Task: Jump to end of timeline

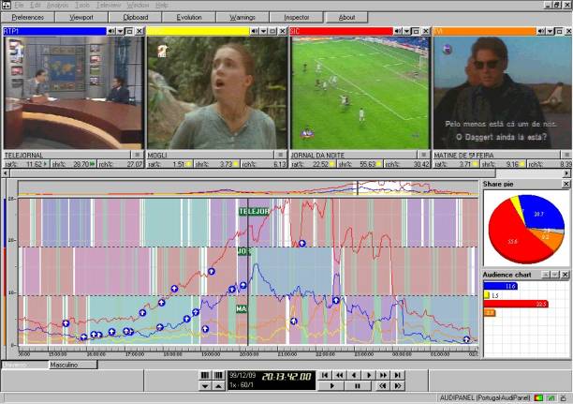Action: [398, 375]
